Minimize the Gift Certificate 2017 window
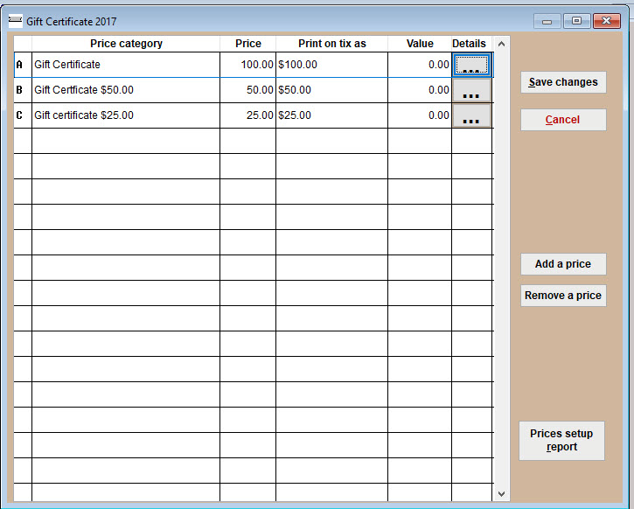This screenshot has height=509, width=634. 547,21
